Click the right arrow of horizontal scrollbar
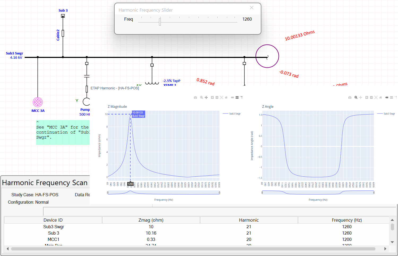 (385, 249)
